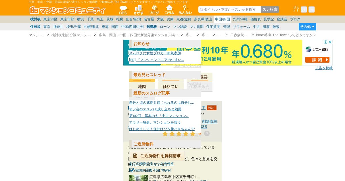Open article オフ会のススメ(1)成り立ちと効用
Viewport: 345px width, 181px height.
point(155,109)
